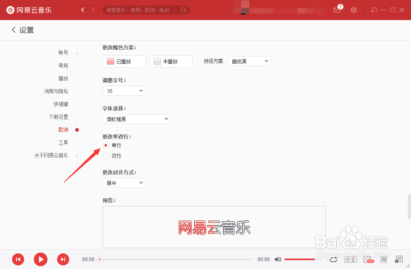Open settings via the gear icon
Screen dimensions: 411x269
[353, 10]
